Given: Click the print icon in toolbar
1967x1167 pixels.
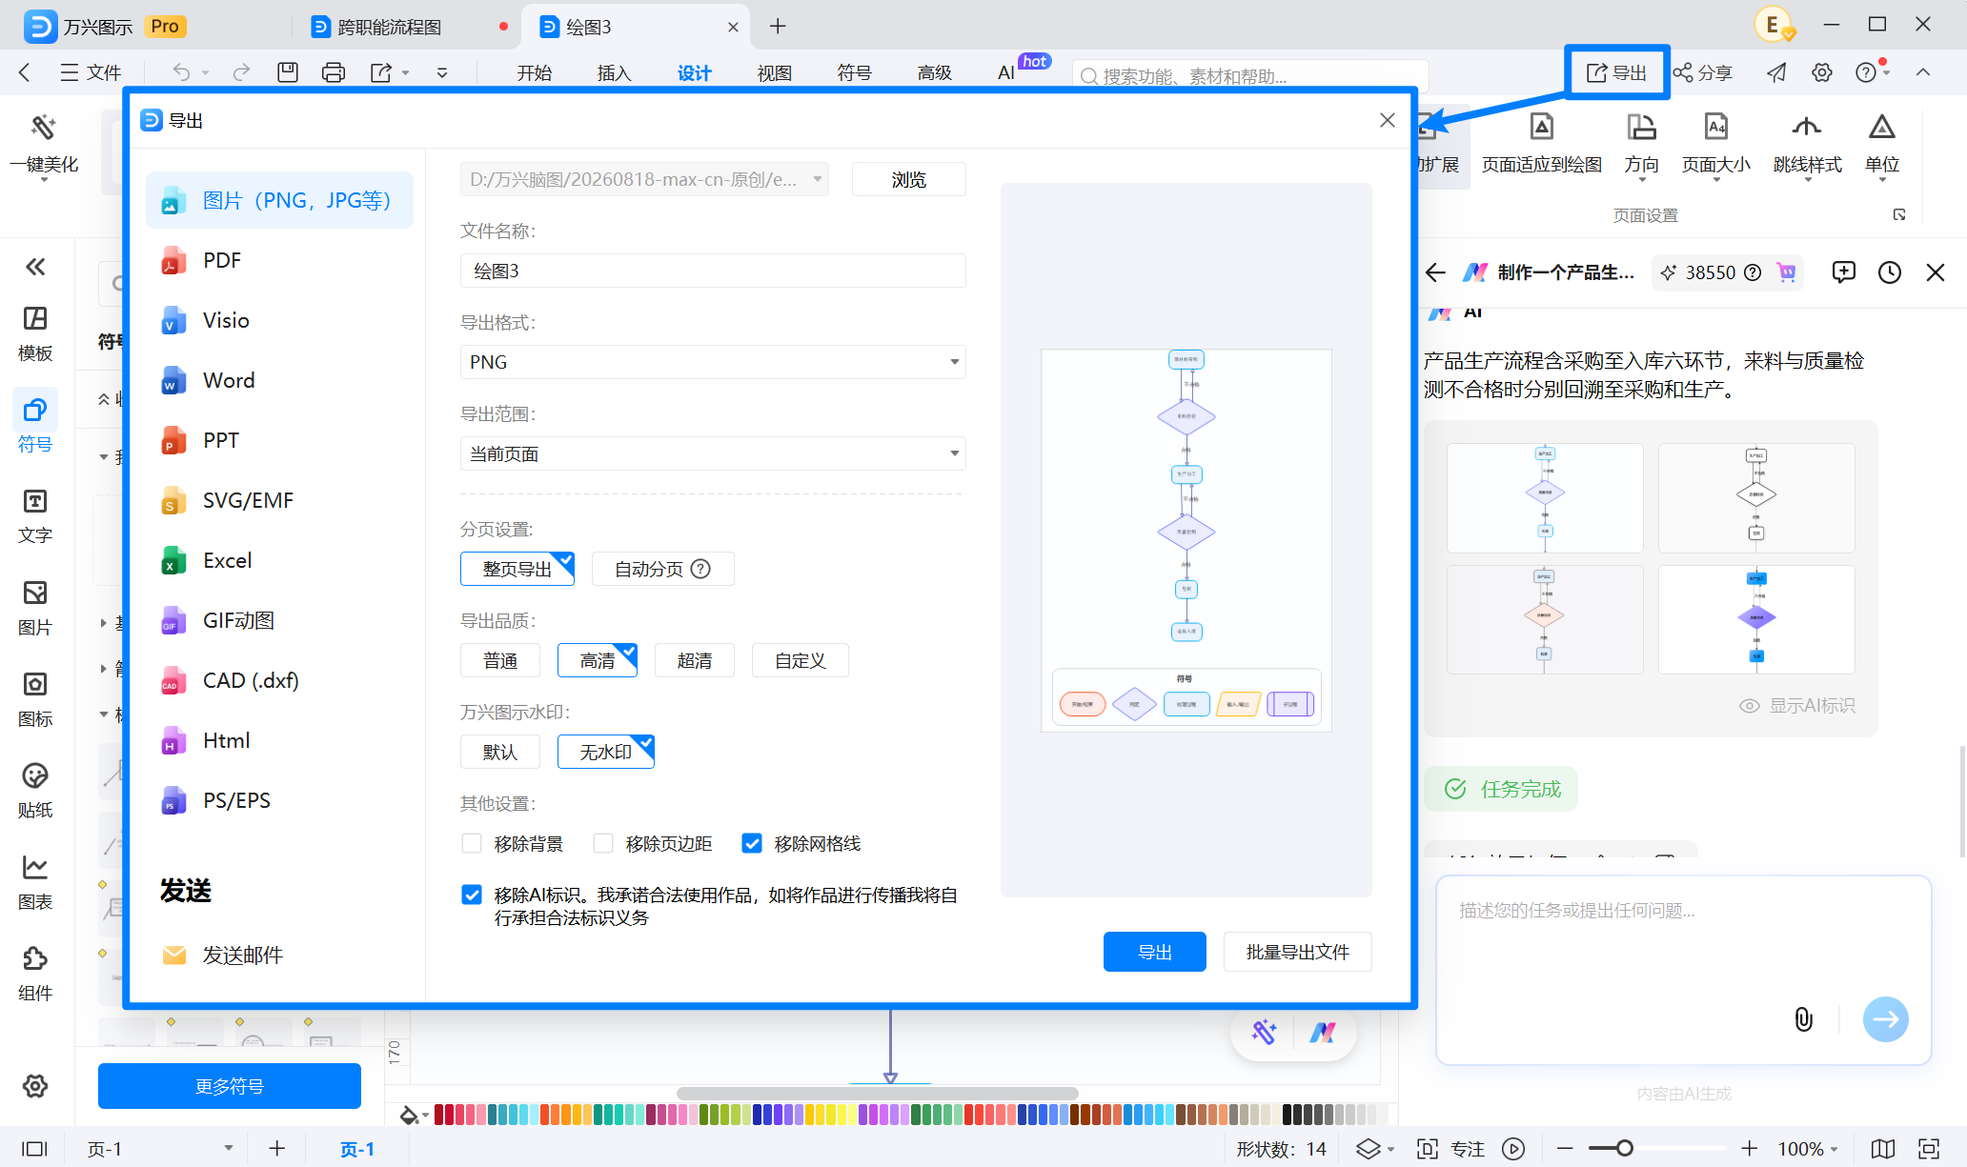Looking at the screenshot, I should point(334,72).
